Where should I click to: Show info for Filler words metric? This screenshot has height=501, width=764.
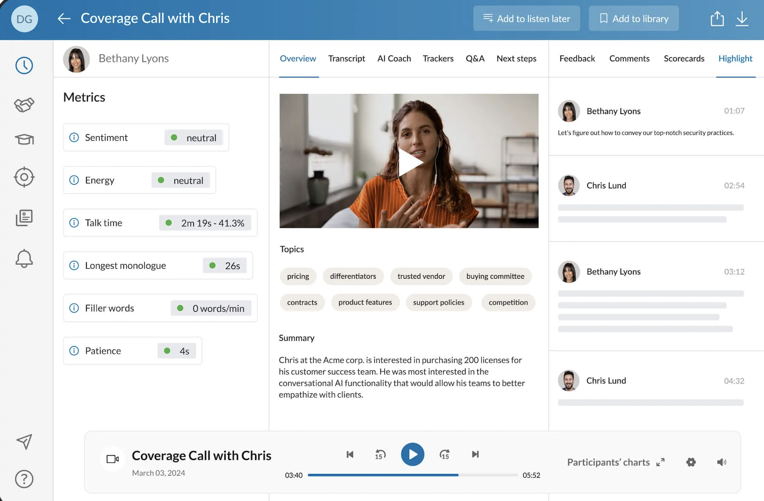[x=74, y=308]
